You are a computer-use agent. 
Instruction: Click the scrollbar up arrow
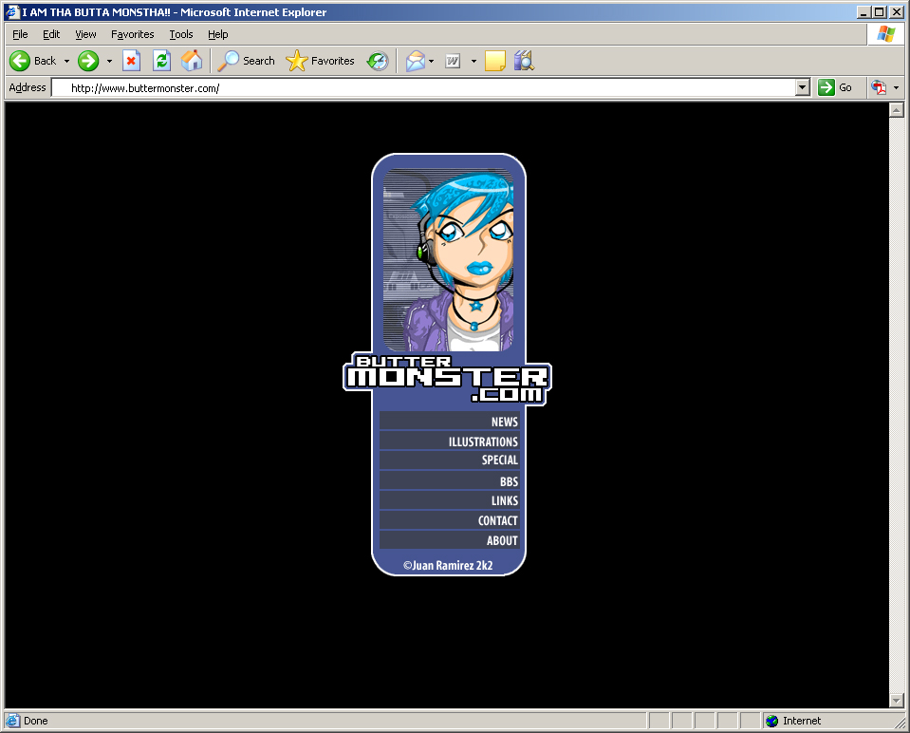896,110
